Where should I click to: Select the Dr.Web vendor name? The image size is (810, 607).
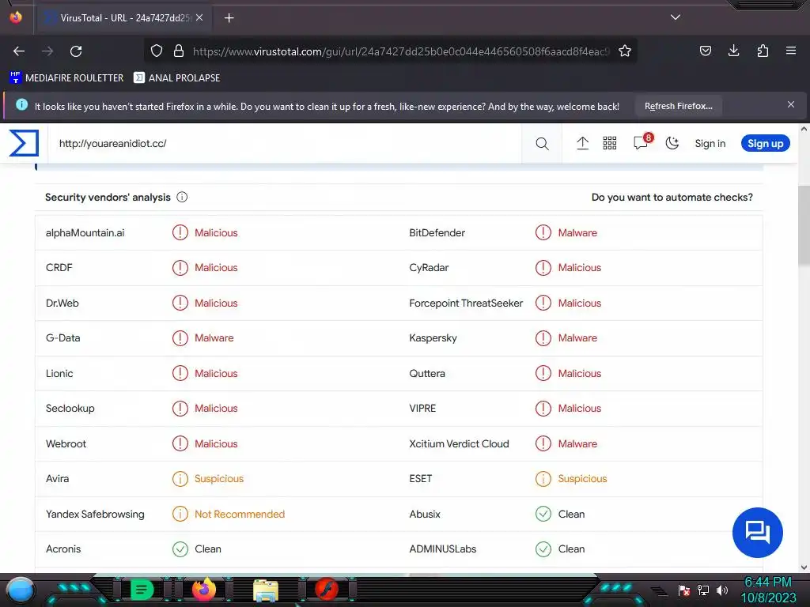62,303
